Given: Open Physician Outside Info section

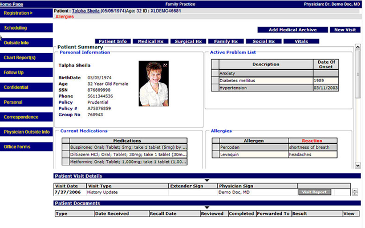Looking at the screenshot, I should pyautogui.click(x=26, y=132).
